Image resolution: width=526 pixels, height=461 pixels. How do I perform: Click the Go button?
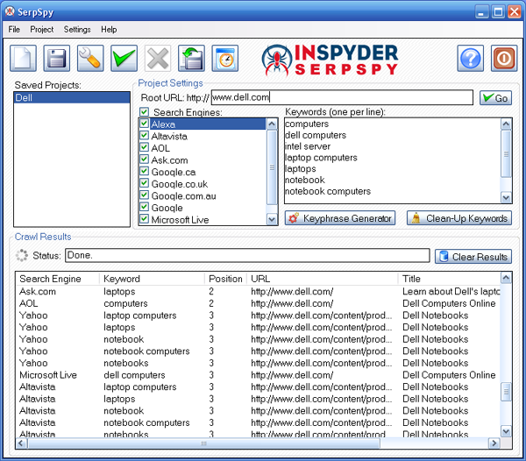495,98
